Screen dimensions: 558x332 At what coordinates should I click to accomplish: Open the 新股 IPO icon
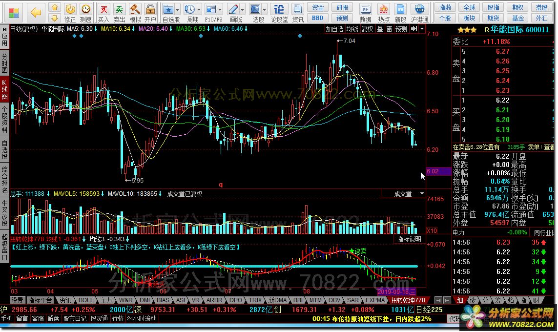pyautogui.click(x=400, y=13)
